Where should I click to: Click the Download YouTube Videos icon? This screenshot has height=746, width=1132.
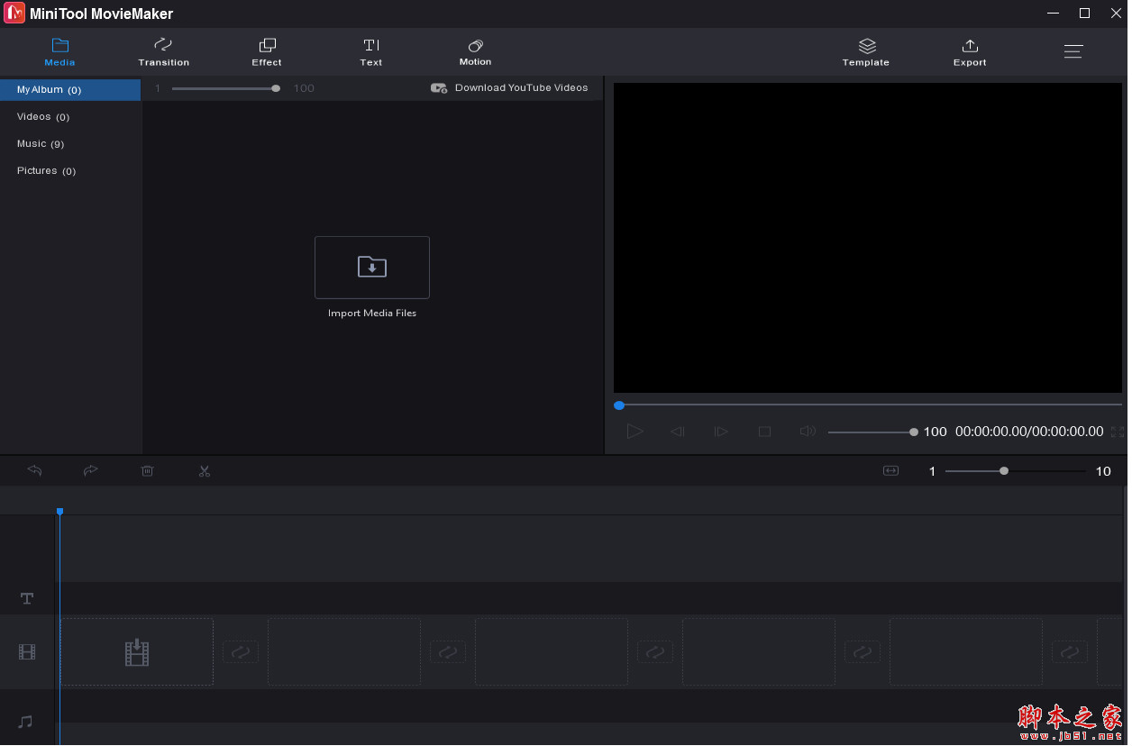pos(439,87)
